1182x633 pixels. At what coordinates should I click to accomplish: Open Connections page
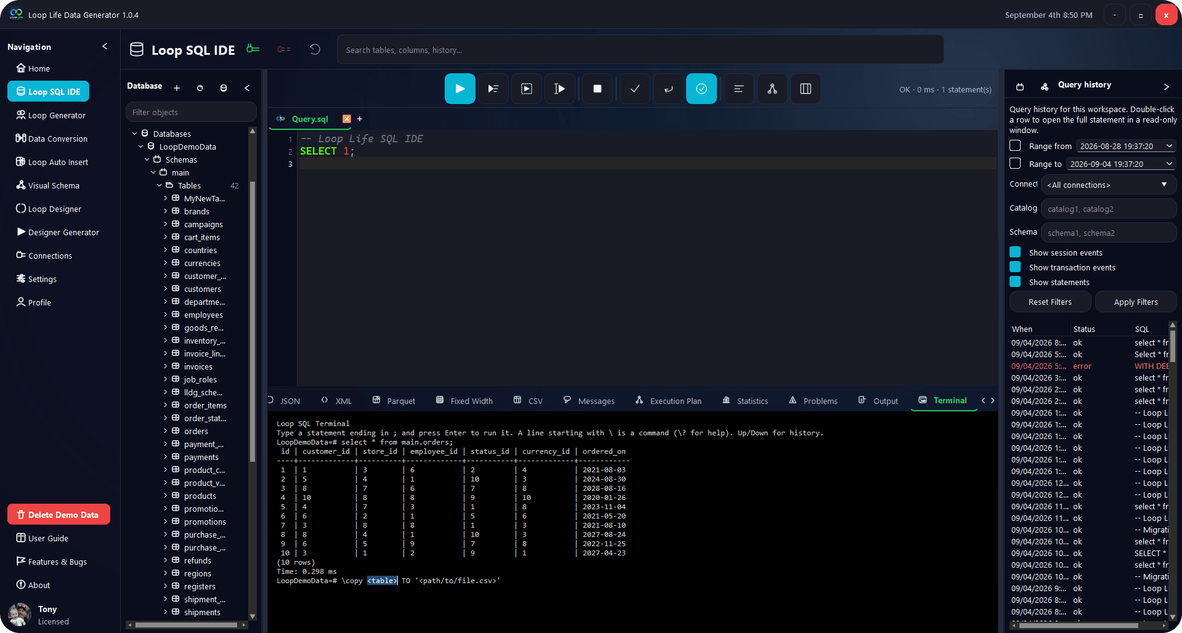[44, 256]
